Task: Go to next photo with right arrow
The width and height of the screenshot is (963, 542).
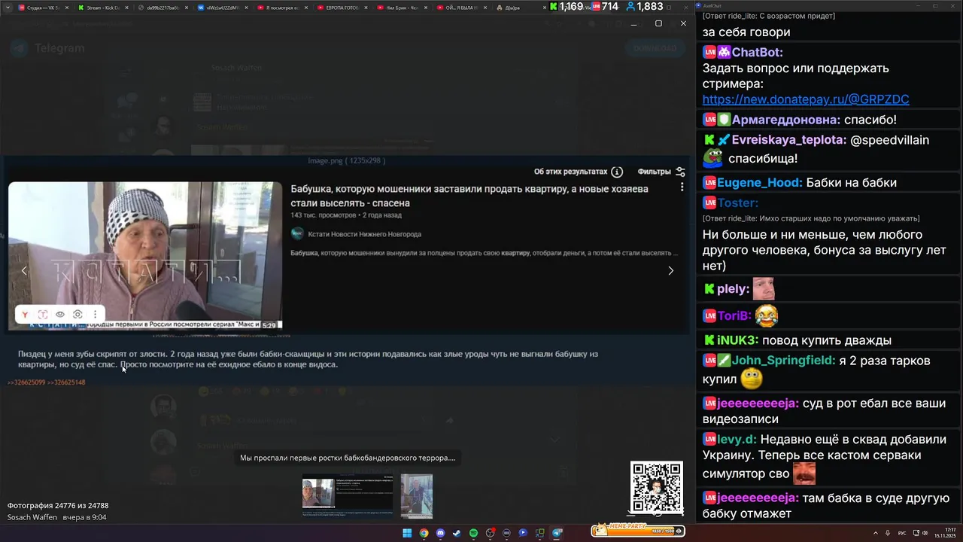Action: click(670, 270)
